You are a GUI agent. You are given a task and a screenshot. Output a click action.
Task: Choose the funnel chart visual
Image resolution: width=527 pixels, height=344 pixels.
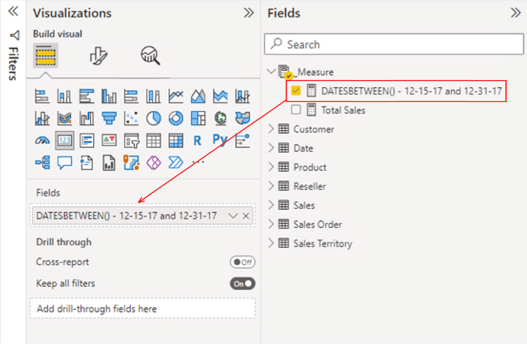(109, 118)
